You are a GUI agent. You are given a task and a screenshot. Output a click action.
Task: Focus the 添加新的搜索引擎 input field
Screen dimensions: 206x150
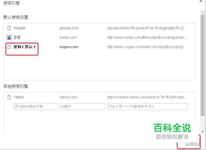coord(35,106)
